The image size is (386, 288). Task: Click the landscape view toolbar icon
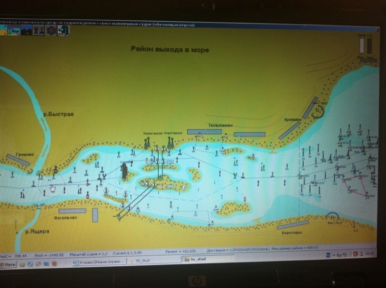coord(27,30)
